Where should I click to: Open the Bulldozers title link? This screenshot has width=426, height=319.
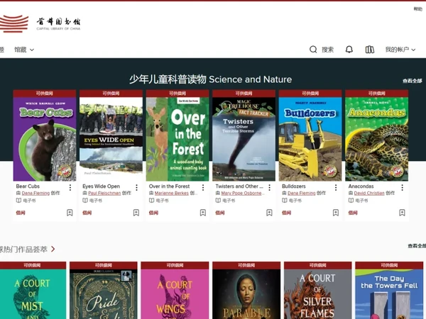(294, 186)
